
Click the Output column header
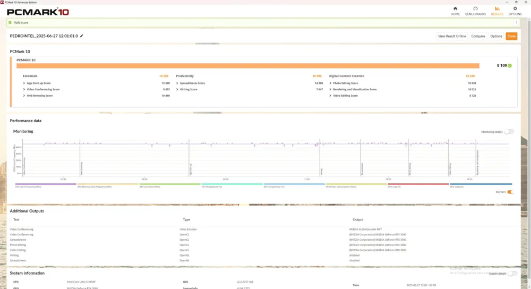[357, 219]
